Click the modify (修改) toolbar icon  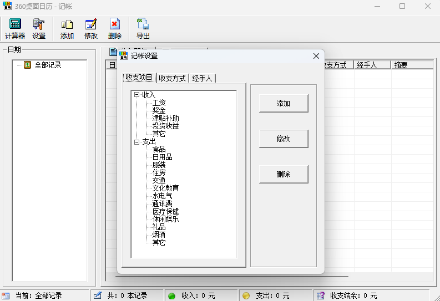point(91,29)
